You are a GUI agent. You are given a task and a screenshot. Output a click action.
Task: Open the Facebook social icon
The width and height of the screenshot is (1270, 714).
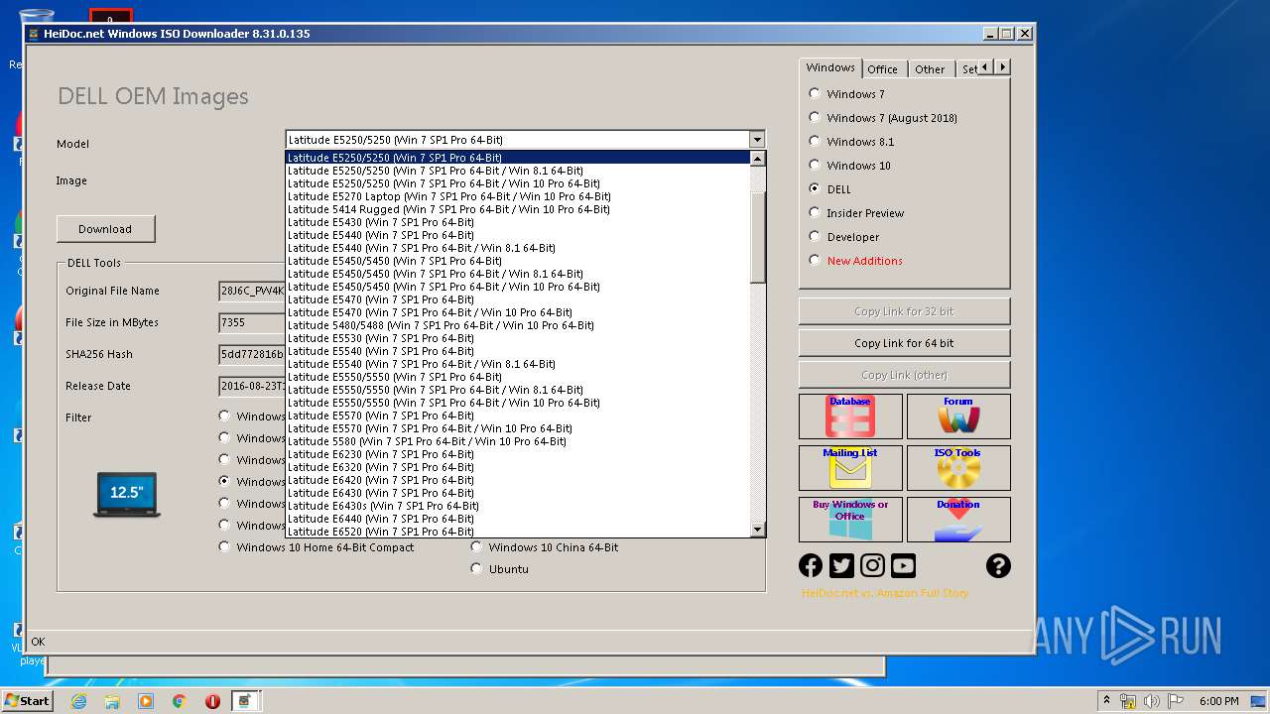(811, 565)
